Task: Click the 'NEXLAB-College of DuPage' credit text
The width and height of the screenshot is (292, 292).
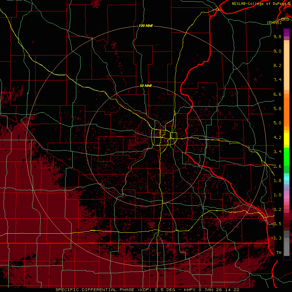Action: coord(259,4)
